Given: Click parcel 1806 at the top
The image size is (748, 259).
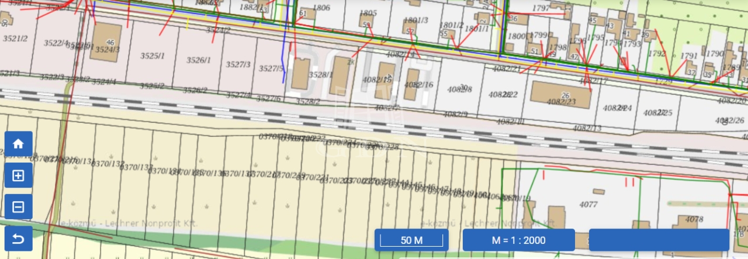Looking at the screenshot, I should point(321,8).
